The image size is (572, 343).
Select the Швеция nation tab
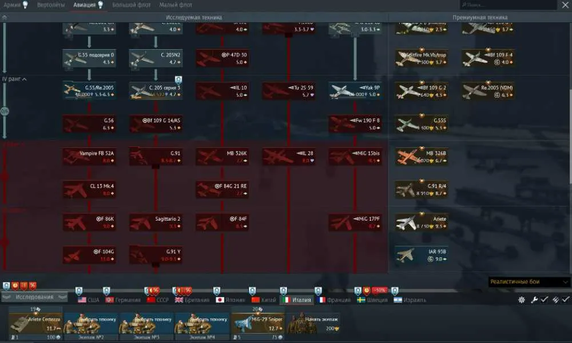coord(372,300)
